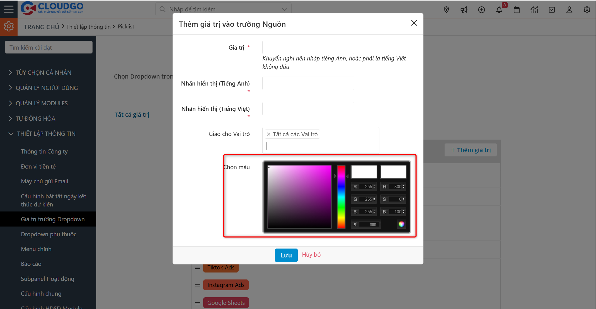The height and width of the screenshot is (309, 596).
Task: Open the tasks checkbox icon in top bar
Action: [552, 9]
